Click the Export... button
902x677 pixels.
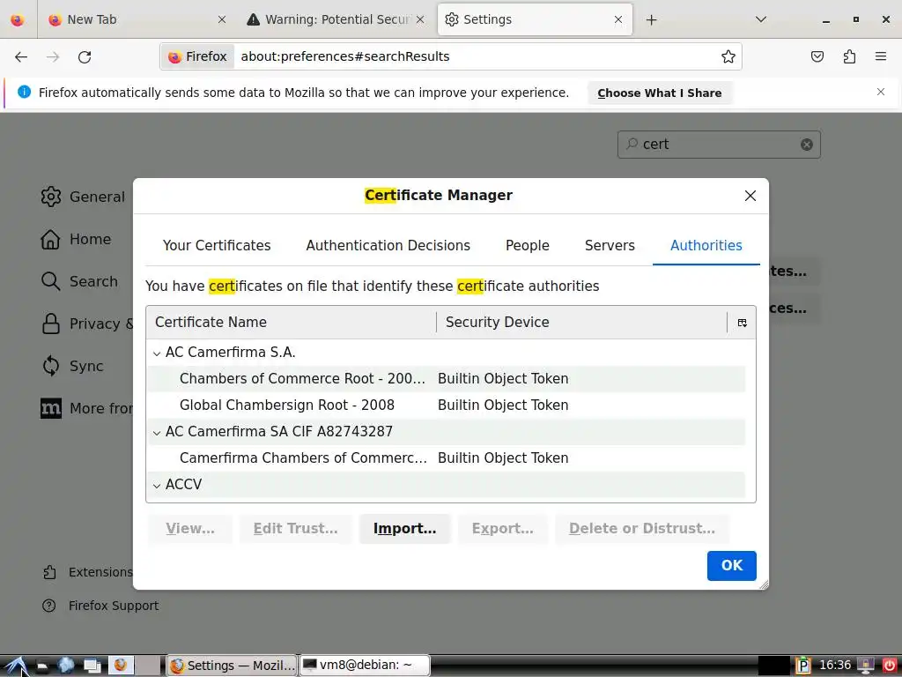point(503,529)
